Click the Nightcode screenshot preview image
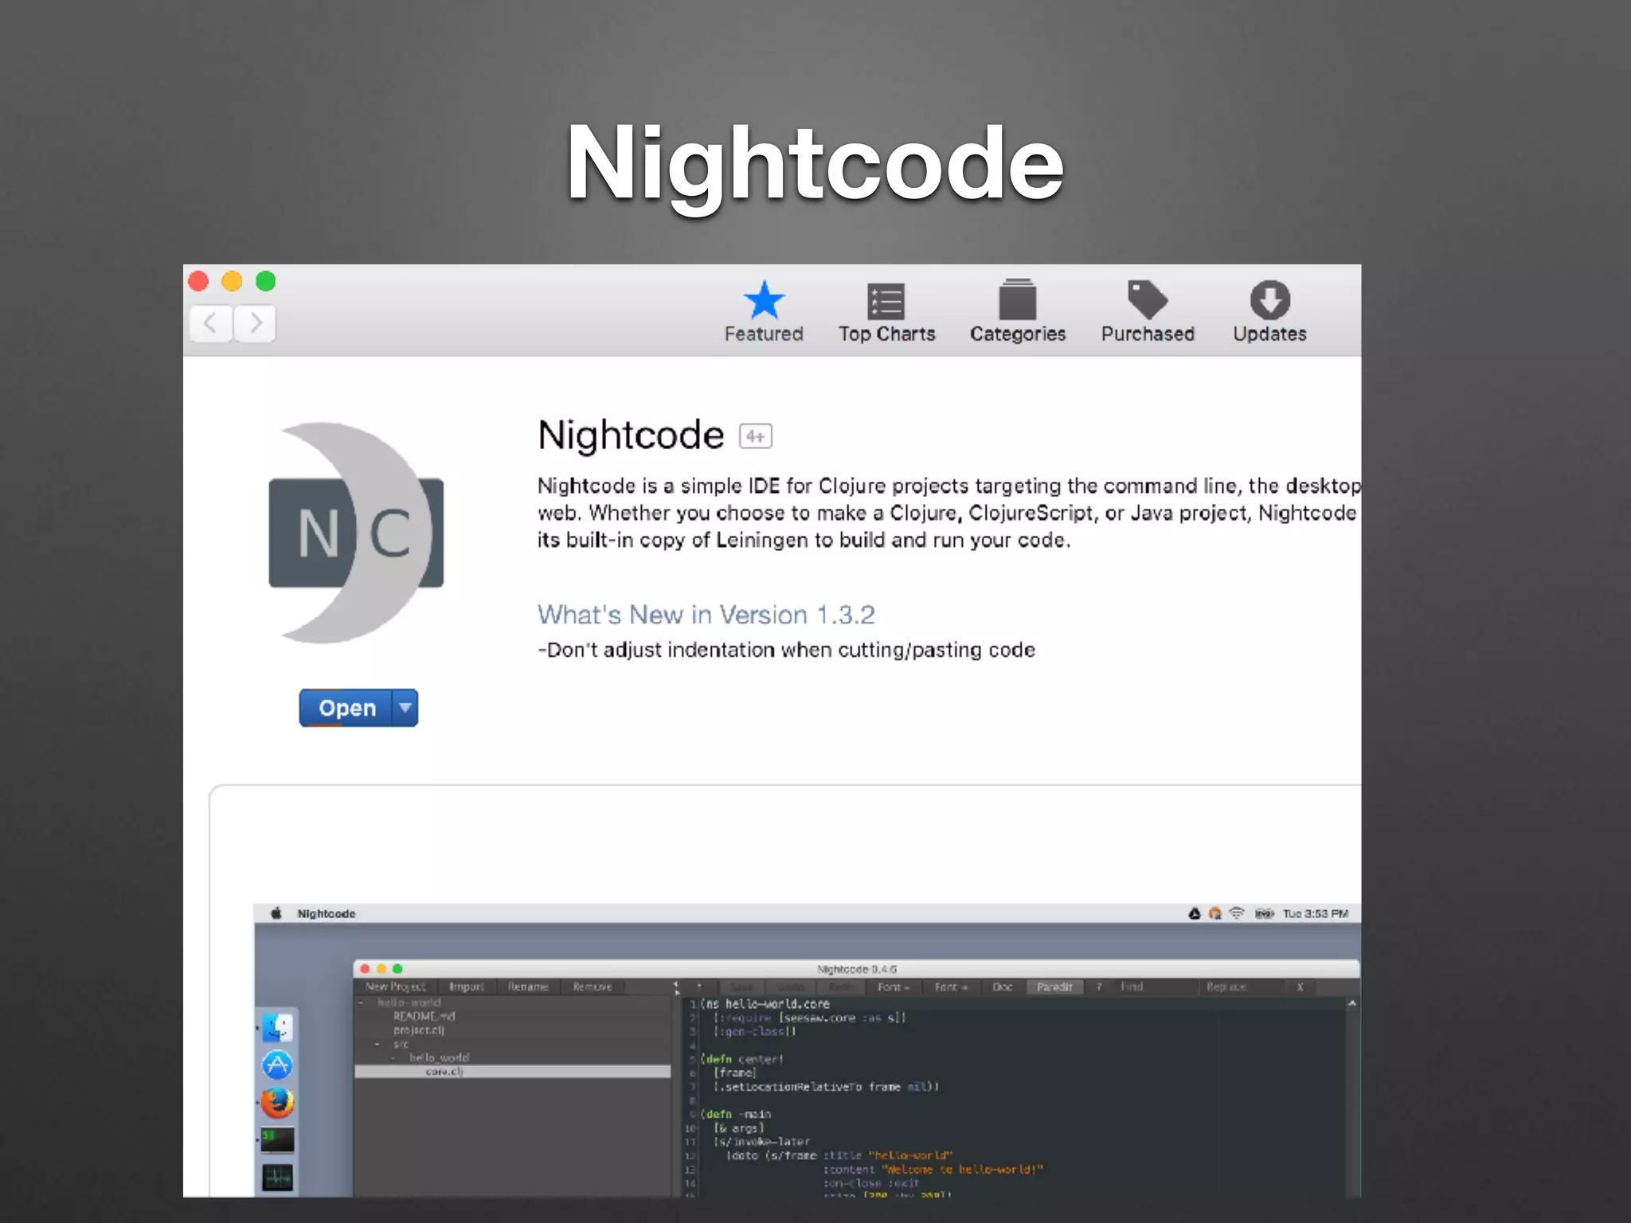The height and width of the screenshot is (1223, 1631). click(x=806, y=1051)
